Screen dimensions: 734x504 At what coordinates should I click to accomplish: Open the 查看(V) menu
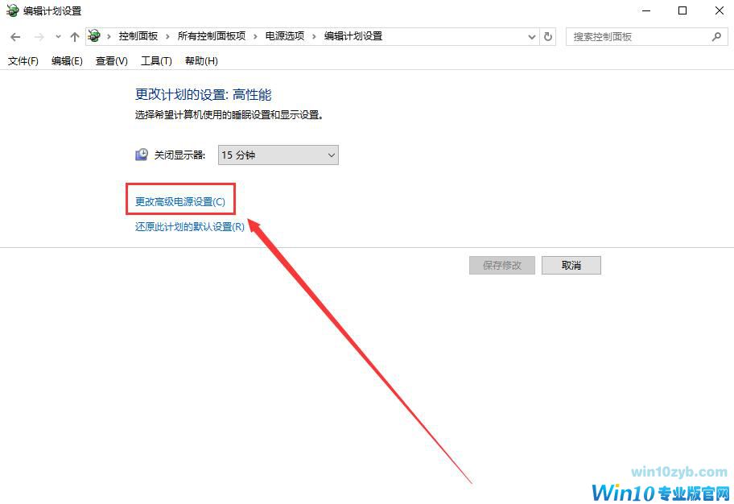tap(111, 61)
